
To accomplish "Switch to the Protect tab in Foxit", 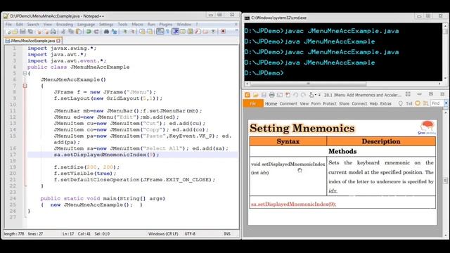I will tap(330, 103).
